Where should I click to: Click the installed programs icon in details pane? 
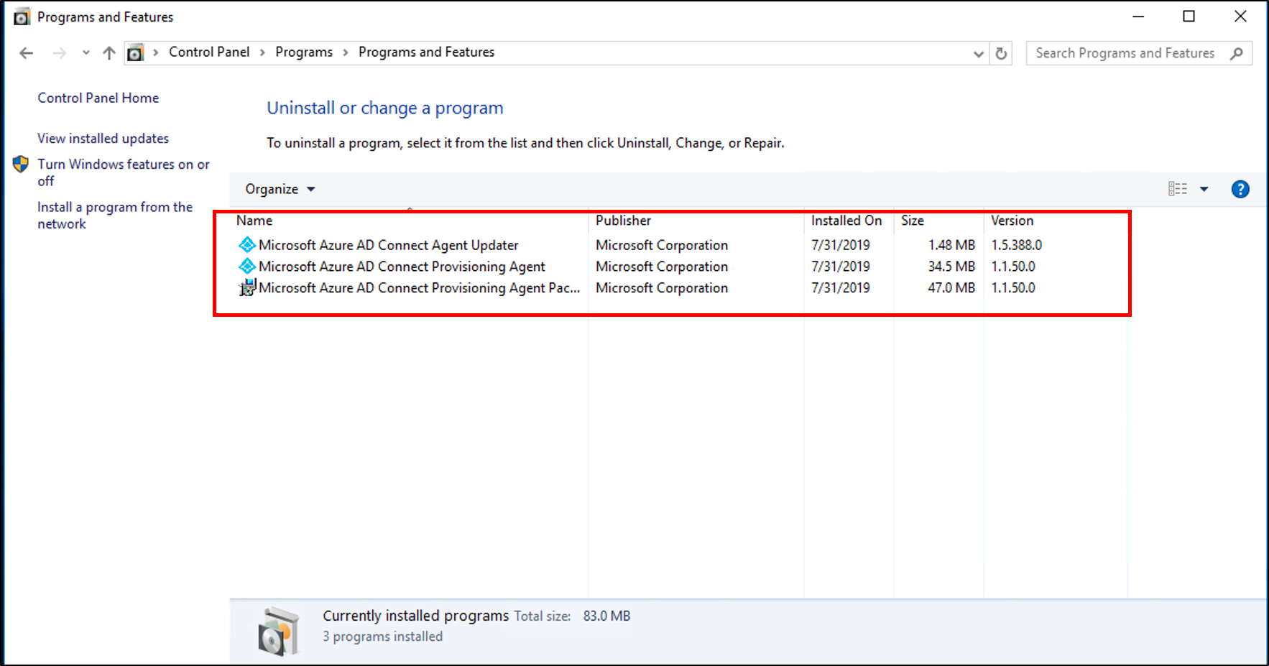tap(279, 632)
